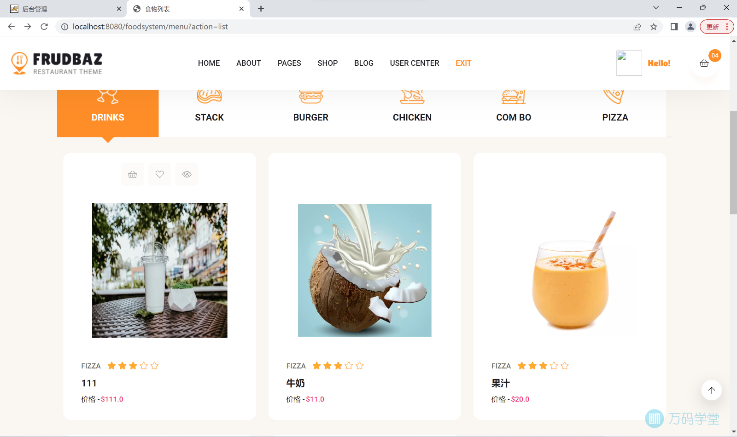
Task: Close the 后台管理 tab
Action: click(119, 9)
